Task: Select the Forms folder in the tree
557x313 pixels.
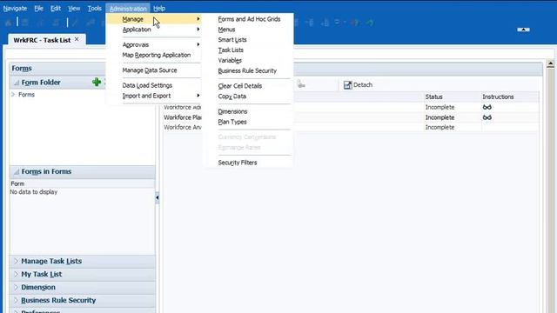Action: click(x=26, y=95)
